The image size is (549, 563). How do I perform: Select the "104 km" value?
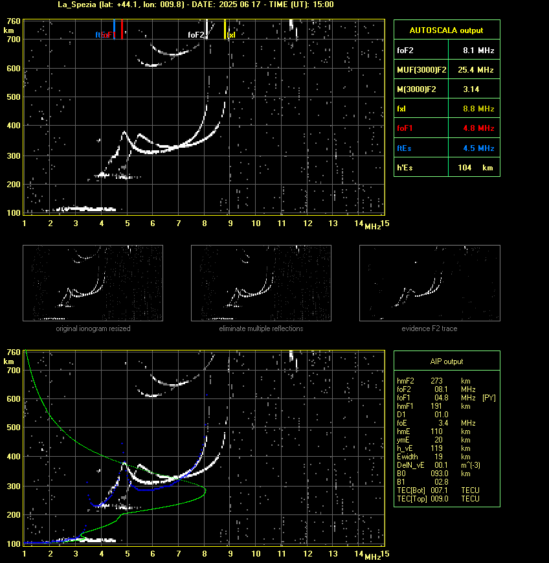[475, 168]
